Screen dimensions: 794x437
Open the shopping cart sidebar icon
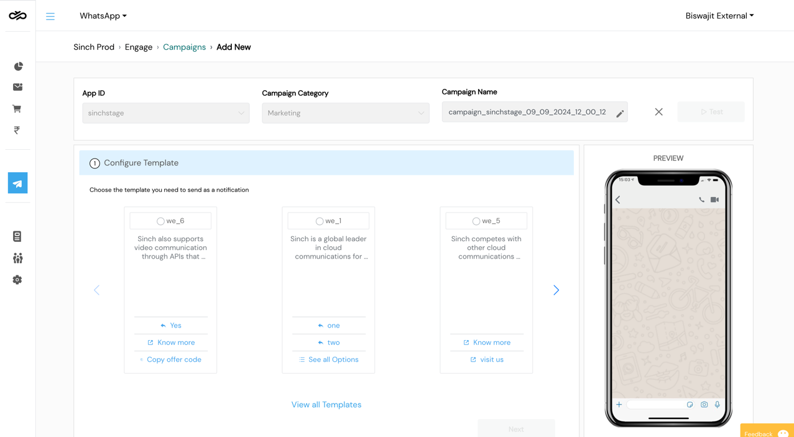click(x=17, y=109)
